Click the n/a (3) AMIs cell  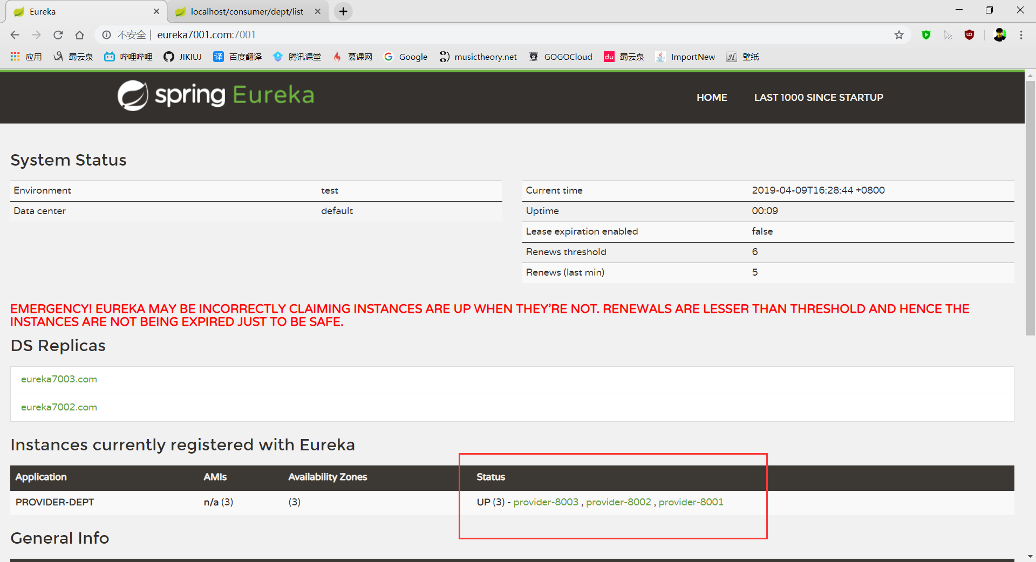point(218,502)
